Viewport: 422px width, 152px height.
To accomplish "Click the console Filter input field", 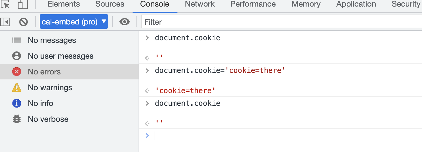I will tap(263, 22).
